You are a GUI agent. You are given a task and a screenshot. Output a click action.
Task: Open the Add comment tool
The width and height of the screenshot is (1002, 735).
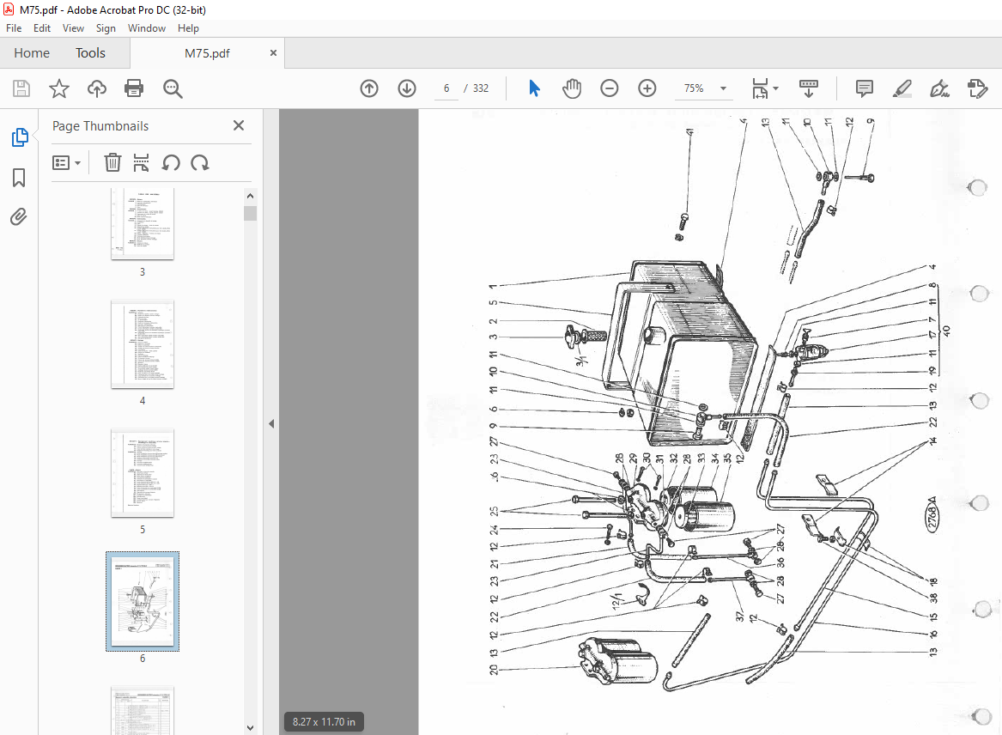click(x=864, y=88)
